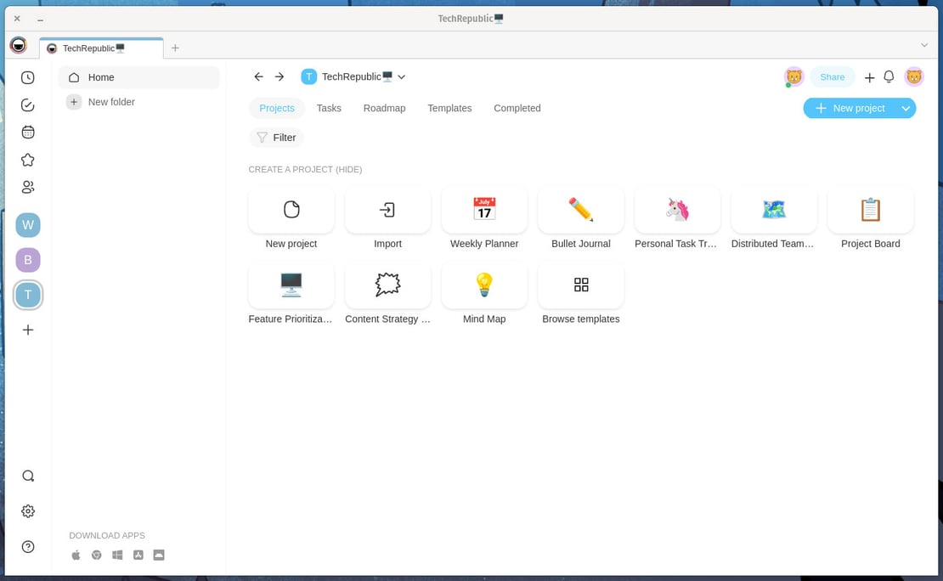Open the recent activity clock icon
This screenshot has width=943, height=581.
coord(28,77)
